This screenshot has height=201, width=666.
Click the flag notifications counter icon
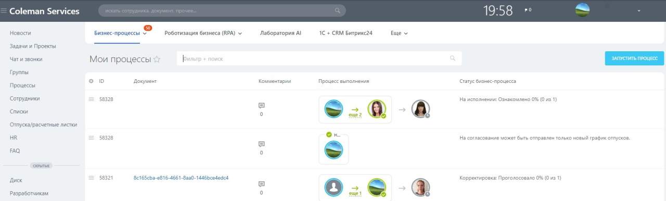(x=528, y=10)
